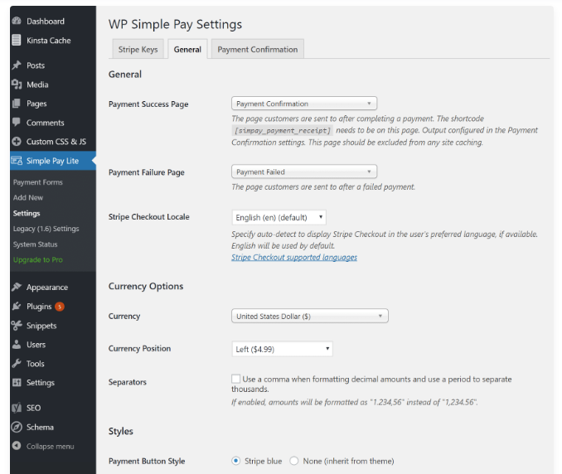
Task: Open the SEO menu label
Action: pyautogui.click(x=34, y=408)
